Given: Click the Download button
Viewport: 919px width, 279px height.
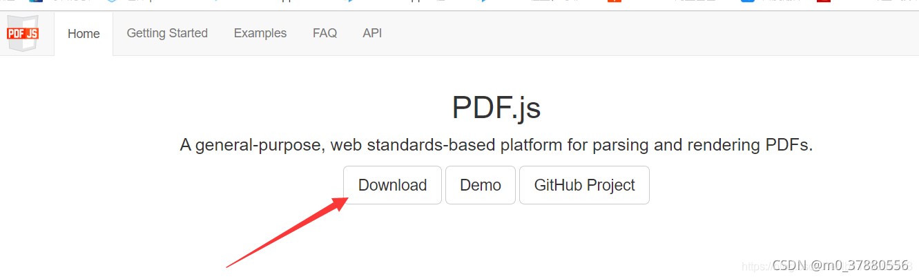Looking at the screenshot, I should pyautogui.click(x=392, y=185).
